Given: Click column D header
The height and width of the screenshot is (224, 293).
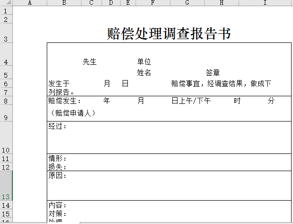Looking at the screenshot, I should coord(111,3).
